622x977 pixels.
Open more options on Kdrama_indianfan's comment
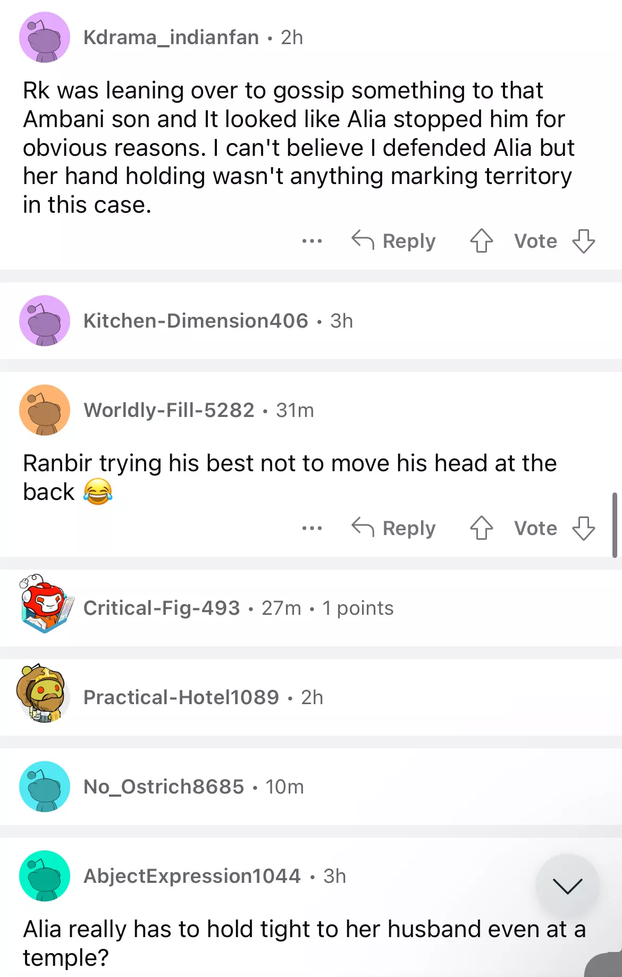[x=312, y=241]
